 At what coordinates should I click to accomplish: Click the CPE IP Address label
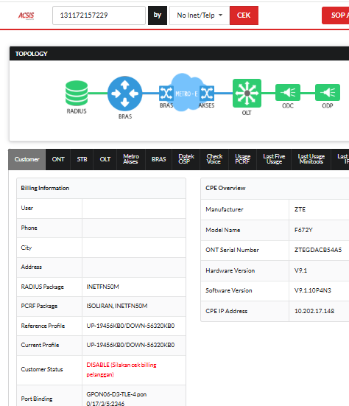226,311
